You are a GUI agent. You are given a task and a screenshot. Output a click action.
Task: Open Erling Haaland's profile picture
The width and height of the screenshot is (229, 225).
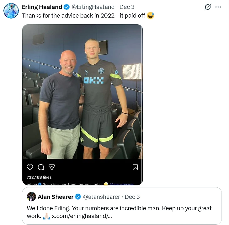[11, 11]
